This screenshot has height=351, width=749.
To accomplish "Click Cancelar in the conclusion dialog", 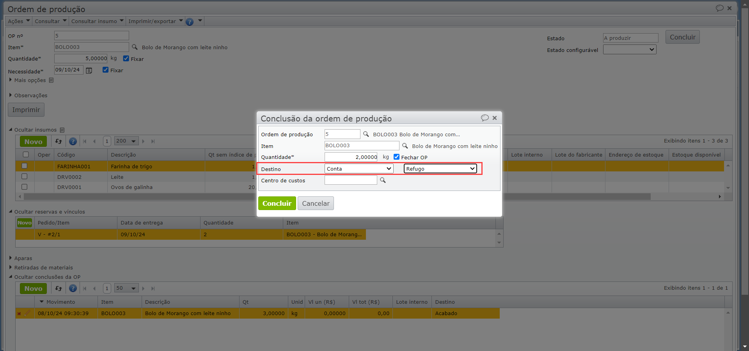I will point(316,203).
